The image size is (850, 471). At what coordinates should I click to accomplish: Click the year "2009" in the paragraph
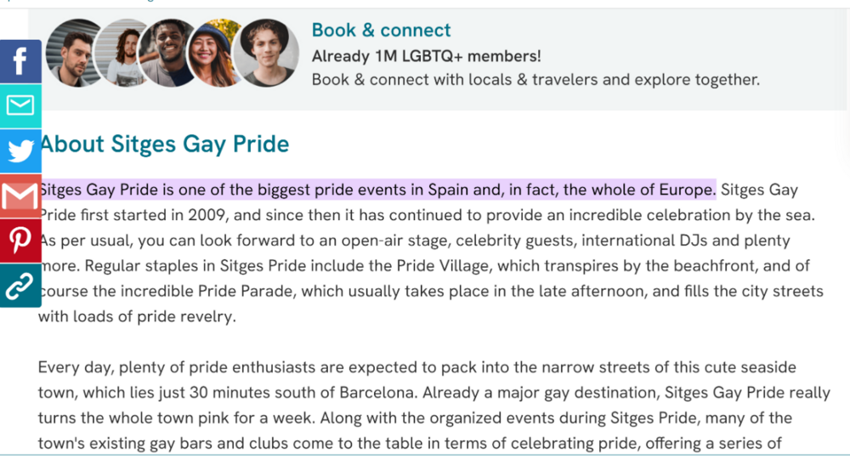pyautogui.click(x=208, y=215)
